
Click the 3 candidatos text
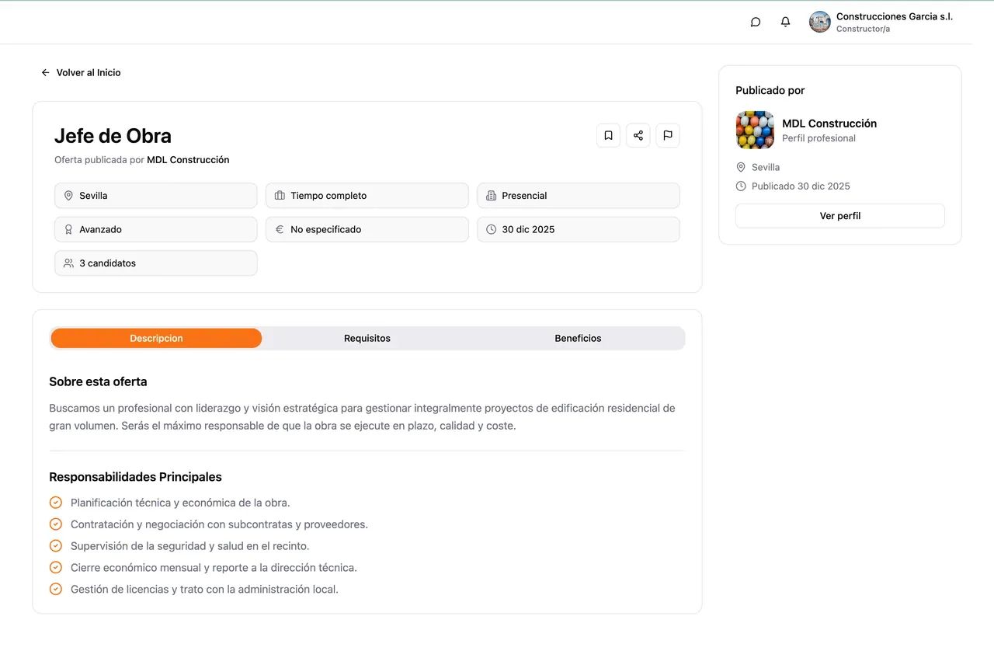[x=107, y=263]
